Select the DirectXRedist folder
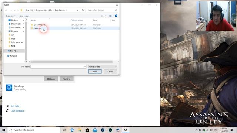Screen dimensions: 237x133 pos(40,25)
